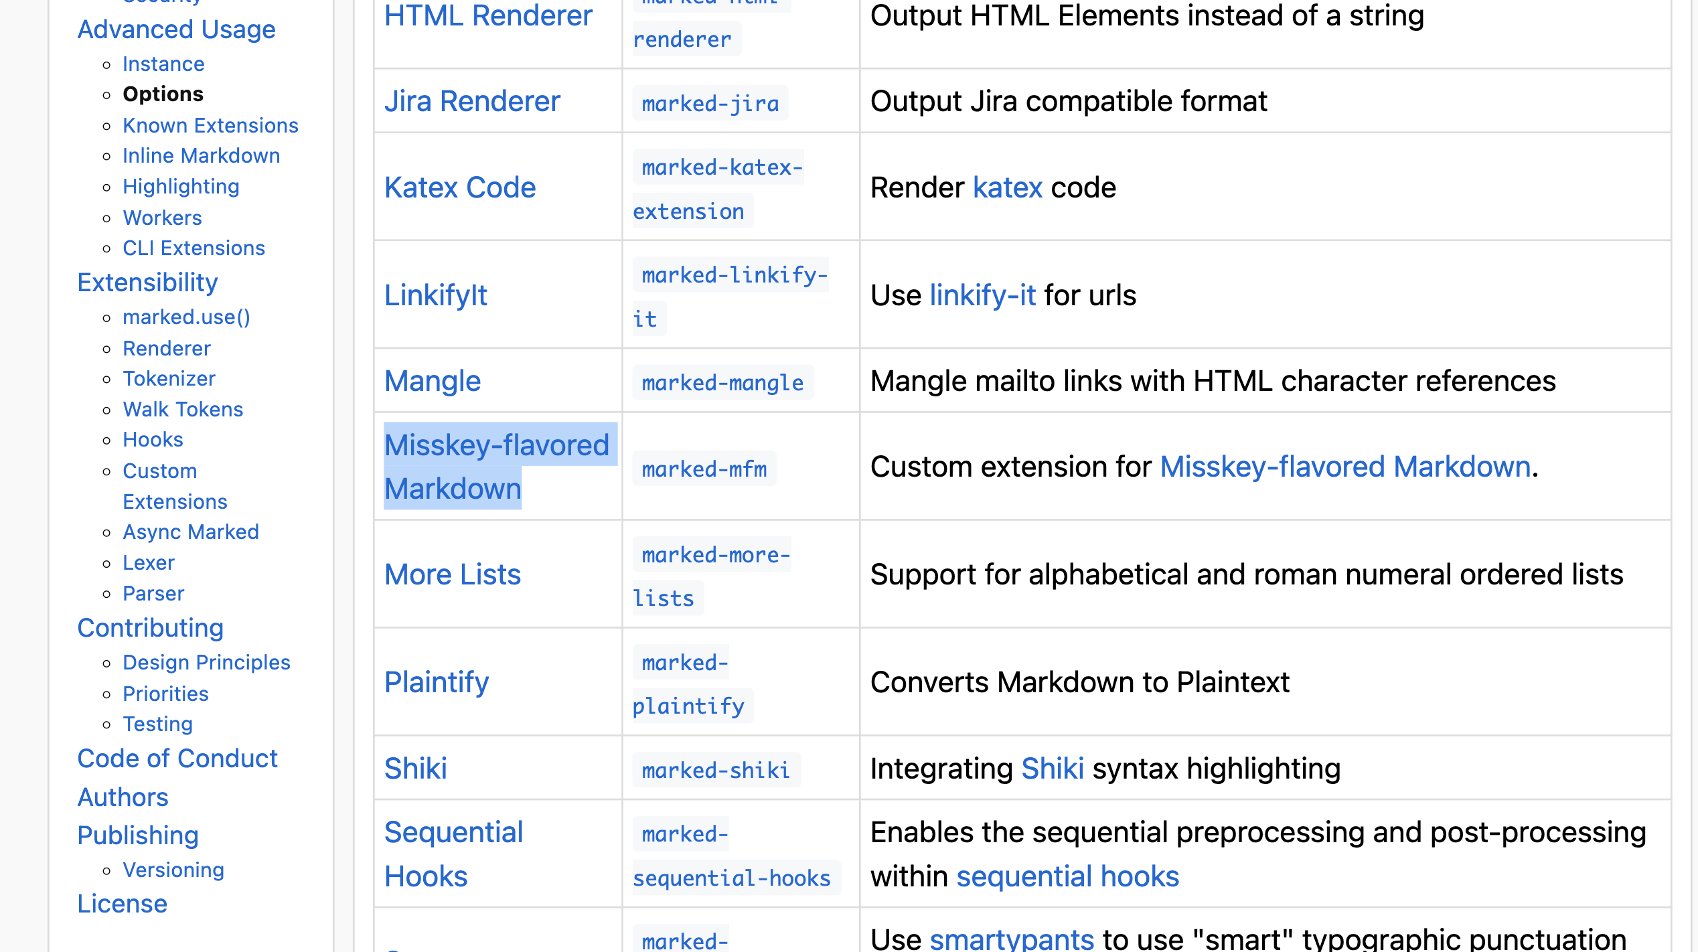Open the Katex Code extension link

pyautogui.click(x=460, y=188)
